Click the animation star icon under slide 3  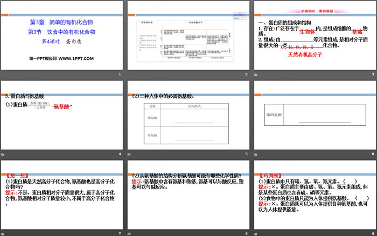tap(256, 74)
